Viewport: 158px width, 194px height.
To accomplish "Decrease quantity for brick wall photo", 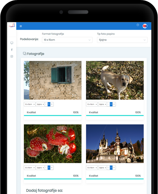I will coord(46,104).
